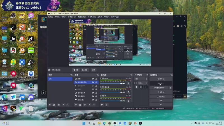Open source 设置 button in source toolbar
224x126 pixels.
click(x=76, y=70)
